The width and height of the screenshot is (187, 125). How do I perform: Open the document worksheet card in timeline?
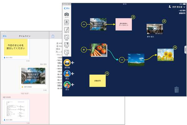click(16, 109)
